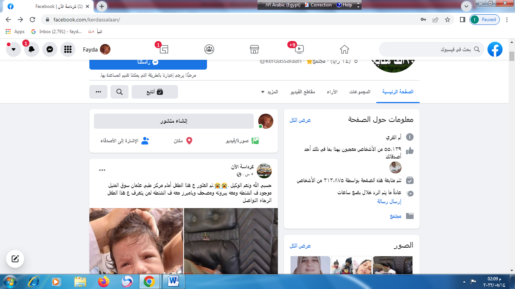Open File Explorer folder in taskbar
The height and width of the screenshot is (289, 515).
coord(80,281)
